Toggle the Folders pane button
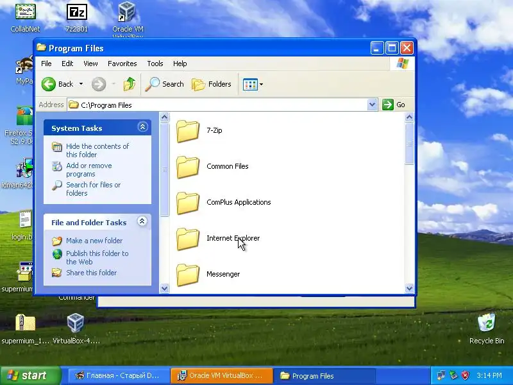This screenshot has width=513, height=385. (x=212, y=84)
